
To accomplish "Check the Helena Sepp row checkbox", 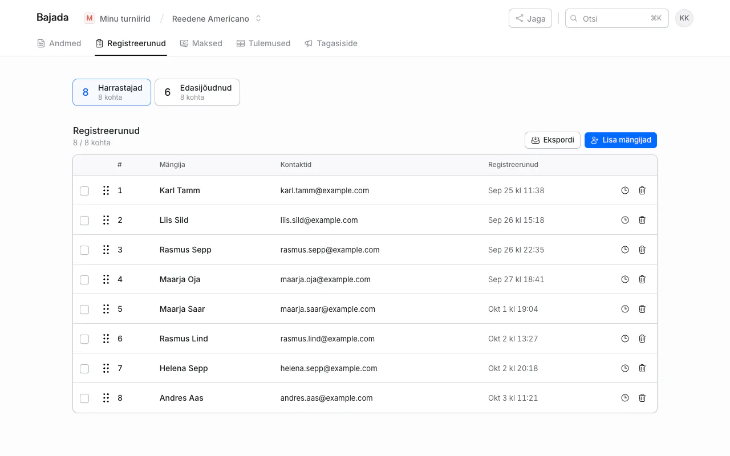I will 84,369.
